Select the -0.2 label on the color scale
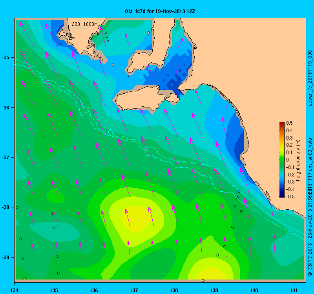The width and height of the screenshot is (314, 294). (x=290, y=174)
